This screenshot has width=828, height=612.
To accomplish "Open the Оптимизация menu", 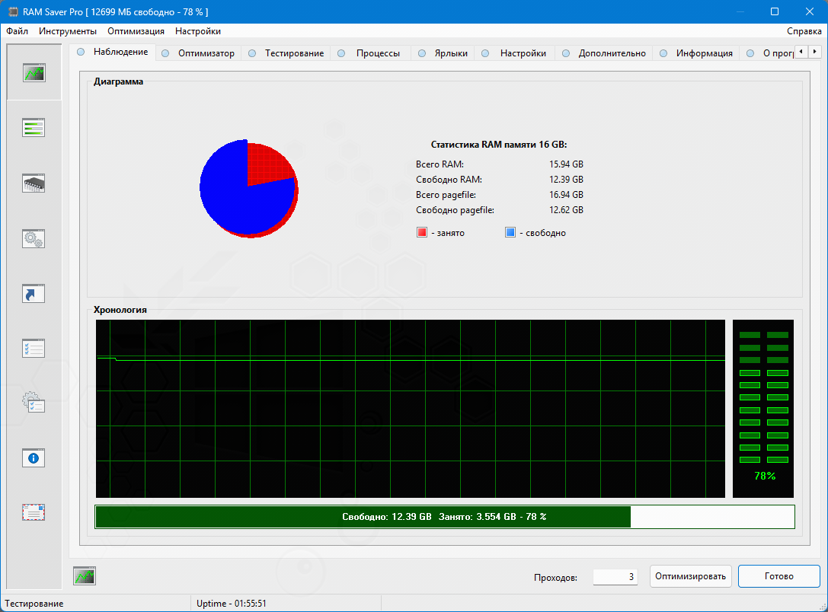I will 136,31.
